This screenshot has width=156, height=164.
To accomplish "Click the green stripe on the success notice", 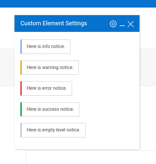I will [x=21, y=109].
